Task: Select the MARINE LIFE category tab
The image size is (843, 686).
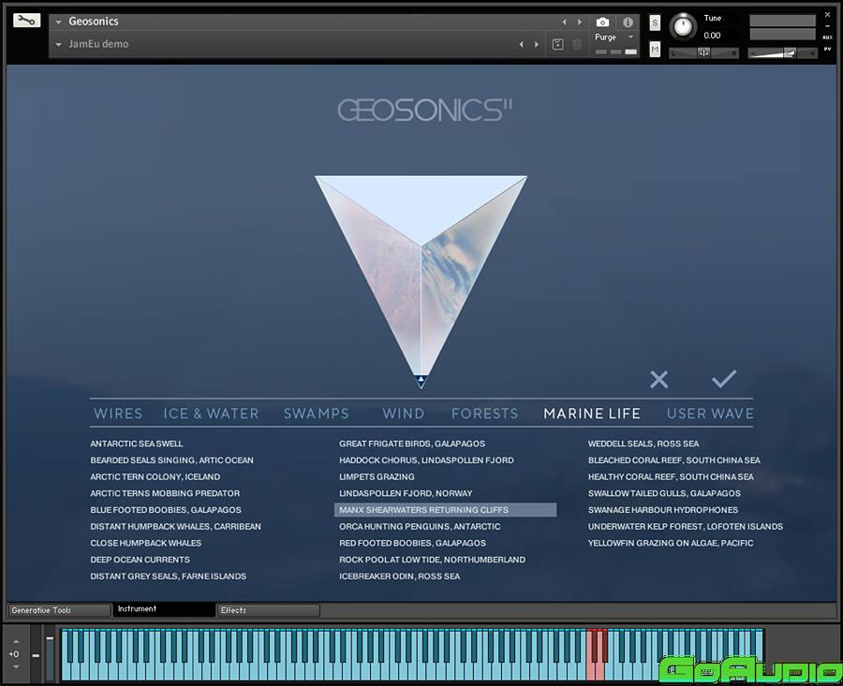Action: pos(592,413)
